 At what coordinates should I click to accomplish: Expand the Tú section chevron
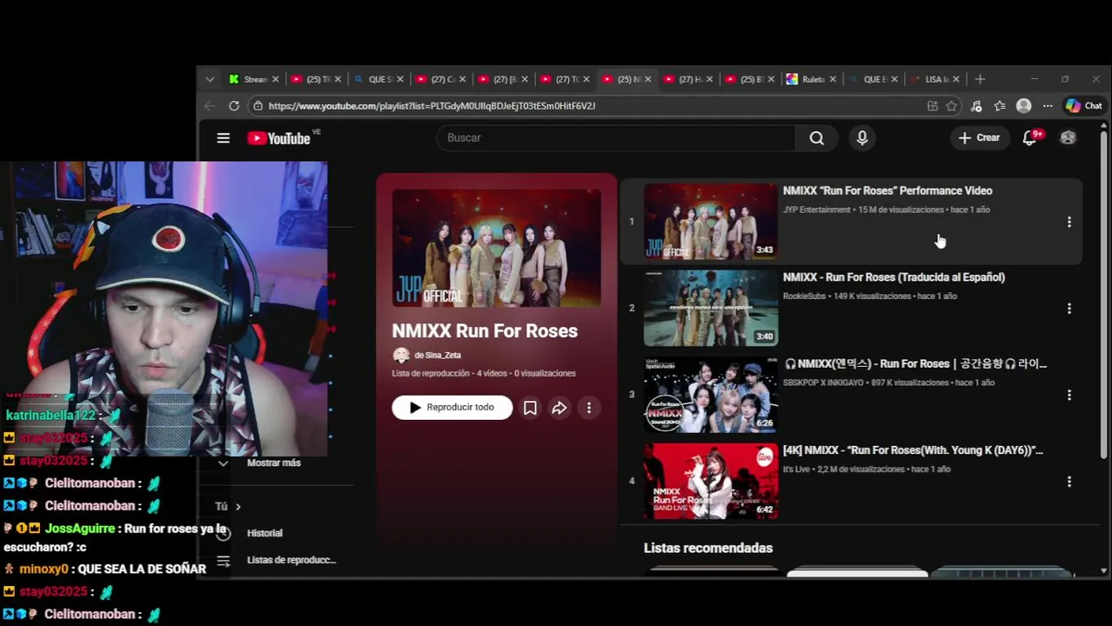coord(238,507)
